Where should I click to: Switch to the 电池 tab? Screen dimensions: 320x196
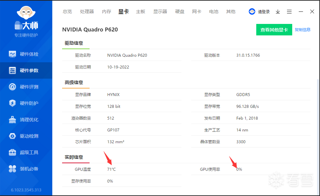tap(214, 11)
